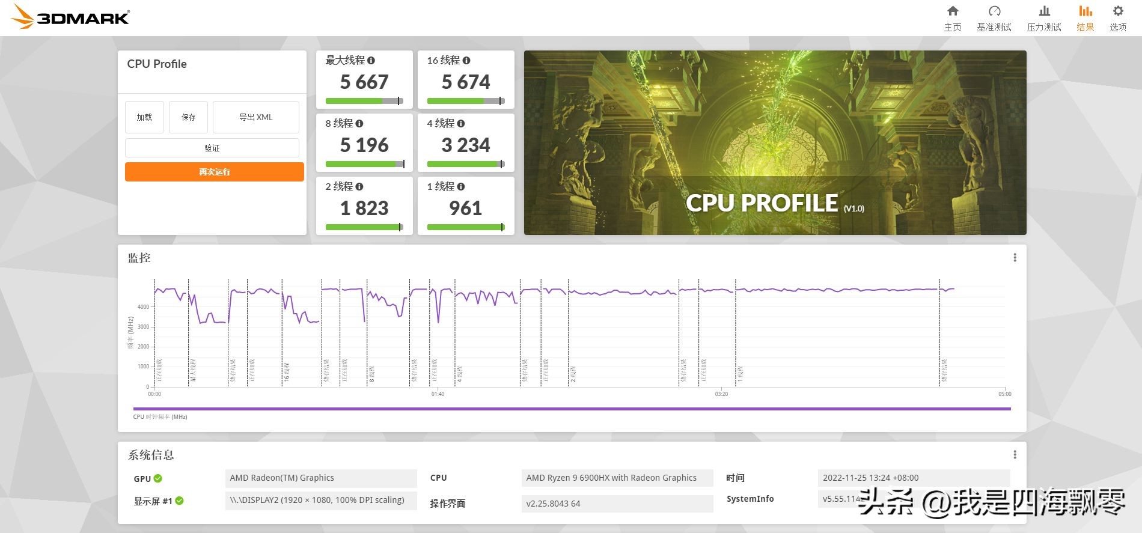Click the 监控 monitoring heading
1142x533 pixels.
click(x=139, y=258)
